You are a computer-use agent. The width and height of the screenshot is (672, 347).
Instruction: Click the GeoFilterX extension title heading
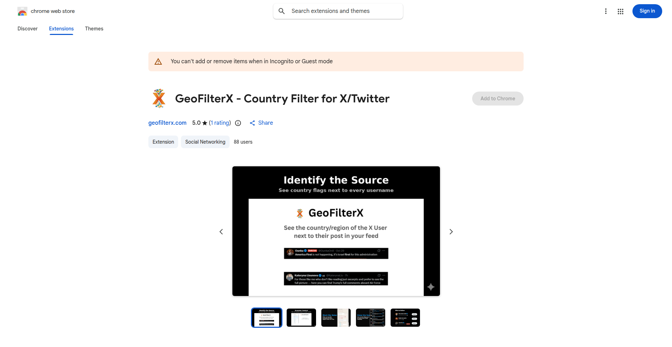click(x=282, y=99)
